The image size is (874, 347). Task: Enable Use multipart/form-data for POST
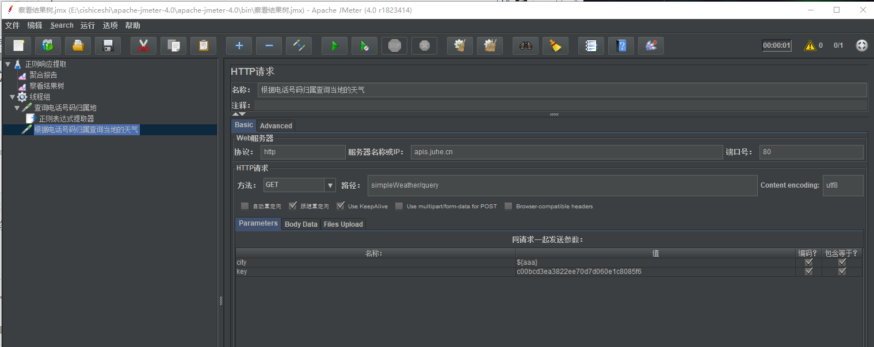tap(399, 206)
